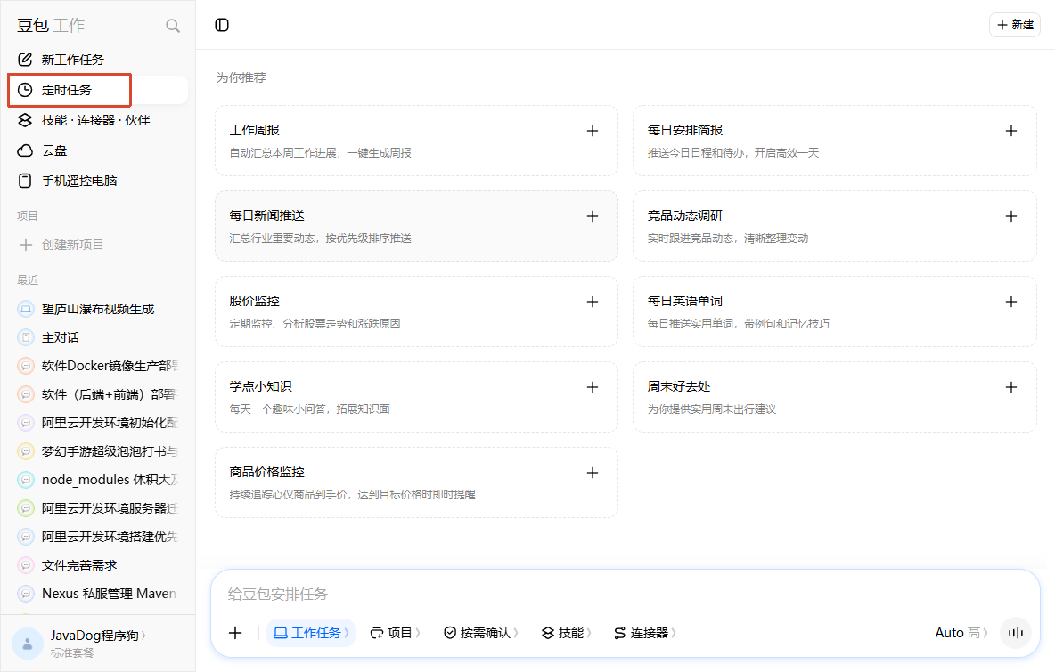Click the laptop icon beside 望庐山瀑布视频生成
Image resolution: width=1055 pixels, height=672 pixels.
26,309
